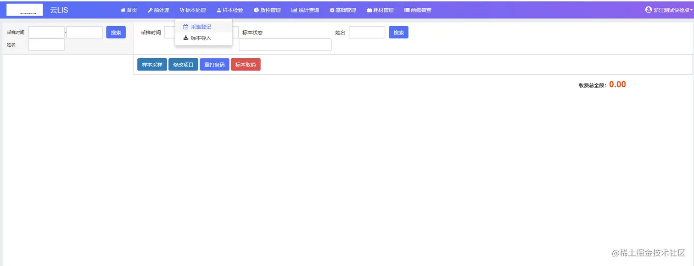Click the 姓名 input field

tap(46, 44)
